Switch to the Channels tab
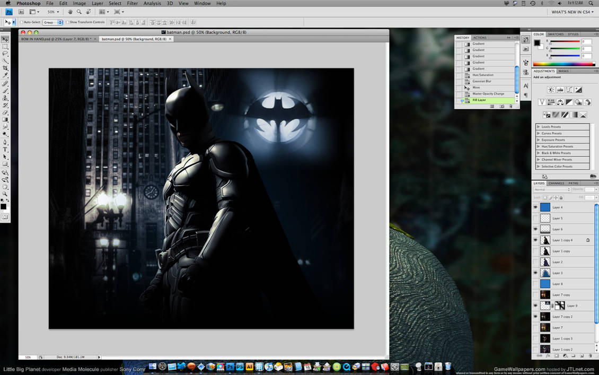This screenshot has width=599, height=375. point(556,183)
